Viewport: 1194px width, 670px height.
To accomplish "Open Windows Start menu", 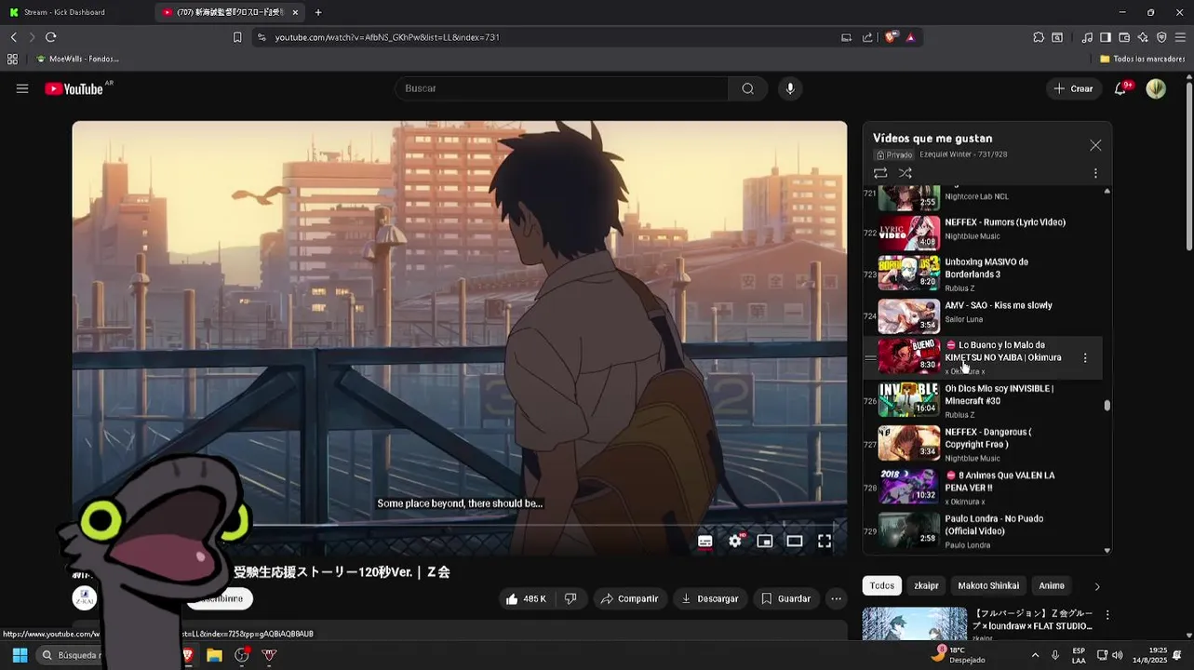I will (x=20, y=655).
